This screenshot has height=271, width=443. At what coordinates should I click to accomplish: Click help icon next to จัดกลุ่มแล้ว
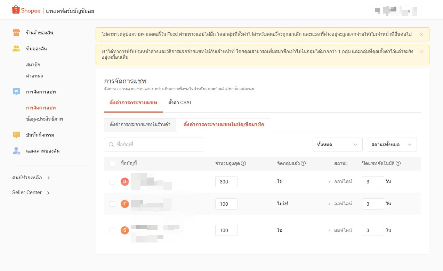(303, 163)
